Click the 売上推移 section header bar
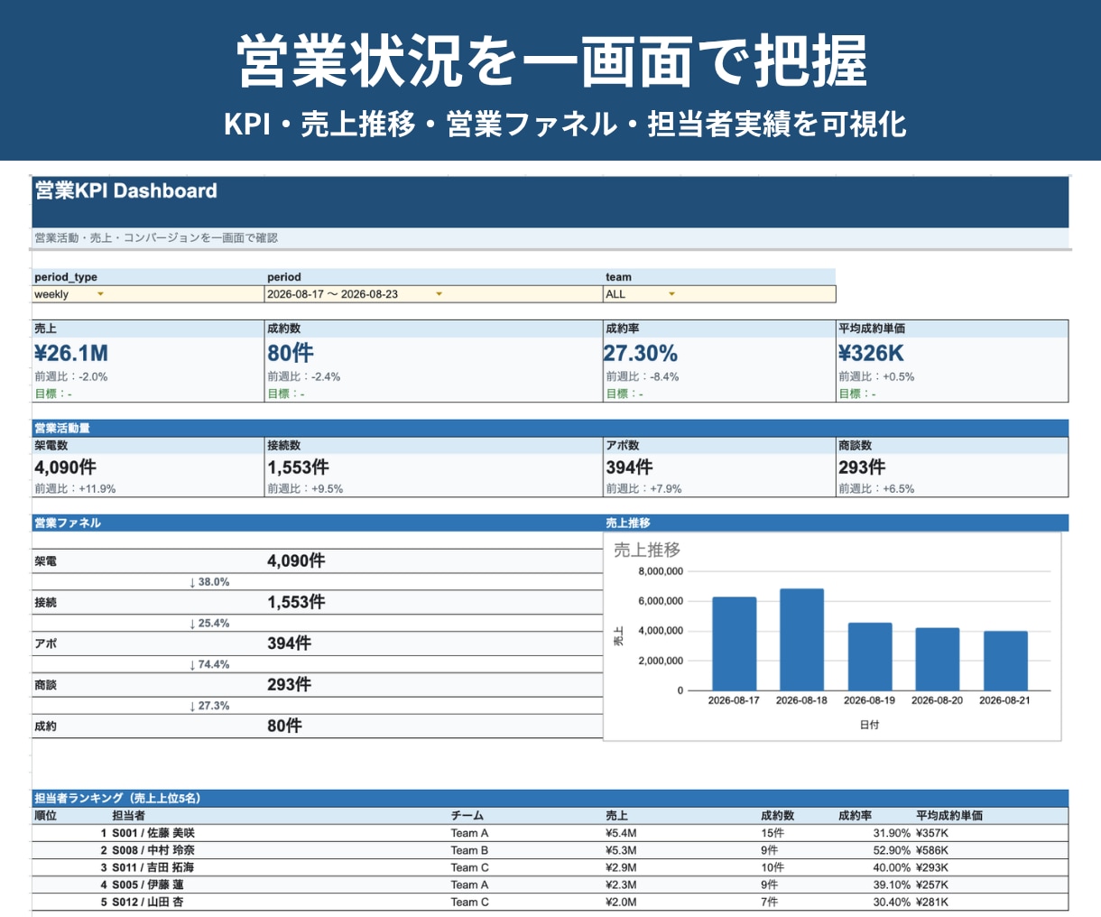The width and height of the screenshot is (1101, 917). [836, 523]
